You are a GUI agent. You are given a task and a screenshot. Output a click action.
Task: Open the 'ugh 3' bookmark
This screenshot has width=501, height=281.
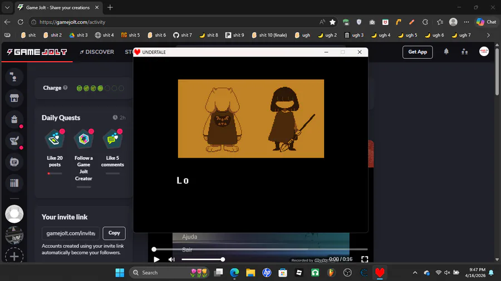point(354,35)
